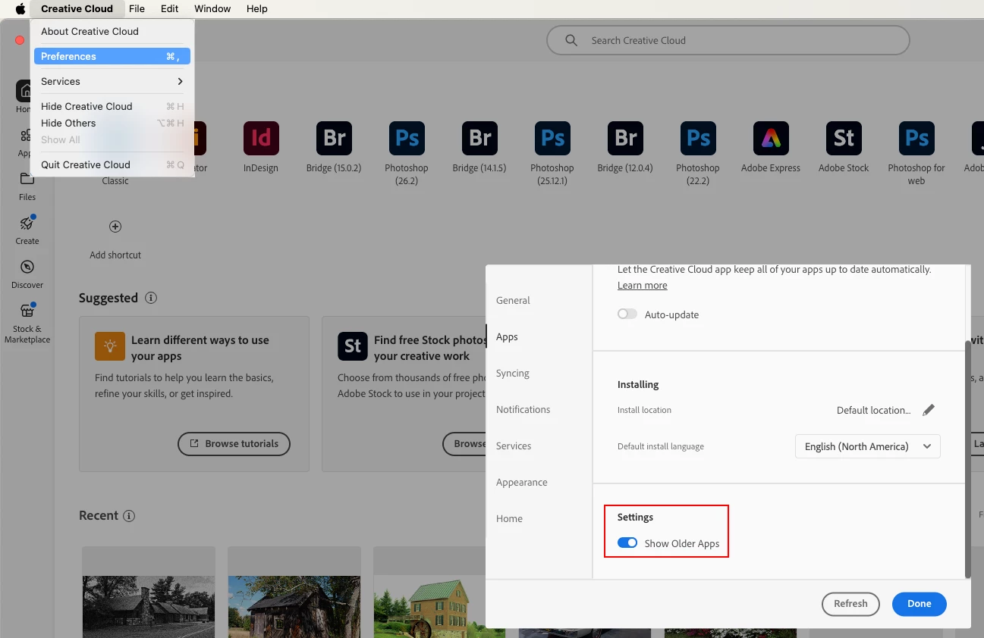
Task: Open the Learn more link
Action: 642,285
